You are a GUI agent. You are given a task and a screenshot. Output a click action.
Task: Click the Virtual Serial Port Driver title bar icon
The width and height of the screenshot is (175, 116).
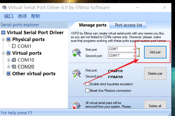[4, 7]
